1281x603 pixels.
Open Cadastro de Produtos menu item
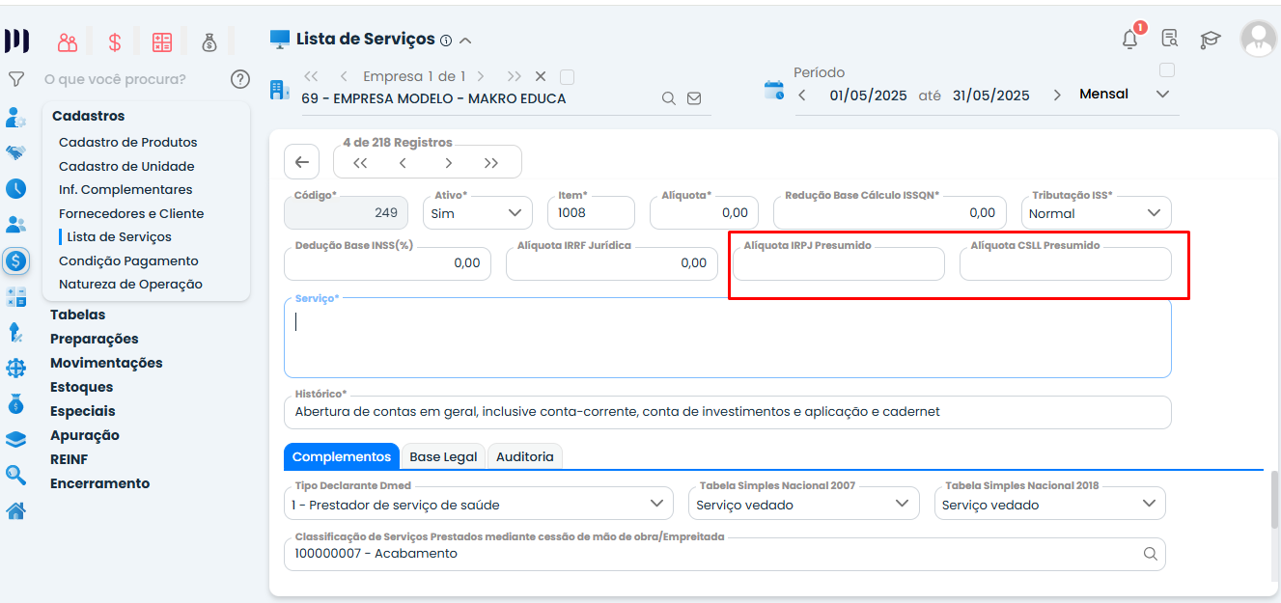tap(127, 142)
